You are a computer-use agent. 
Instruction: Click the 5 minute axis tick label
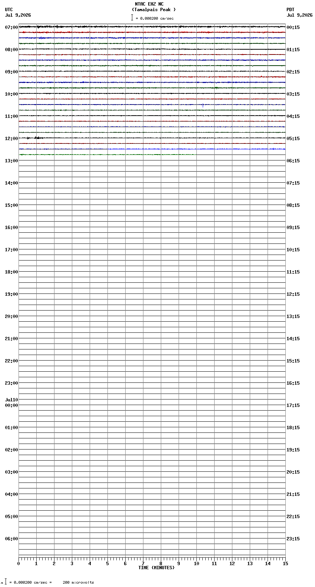107,564
